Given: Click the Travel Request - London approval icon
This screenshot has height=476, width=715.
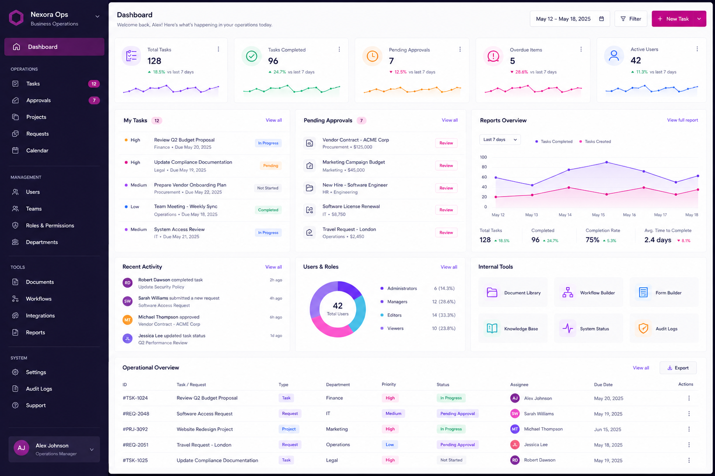Looking at the screenshot, I should click(x=310, y=232).
